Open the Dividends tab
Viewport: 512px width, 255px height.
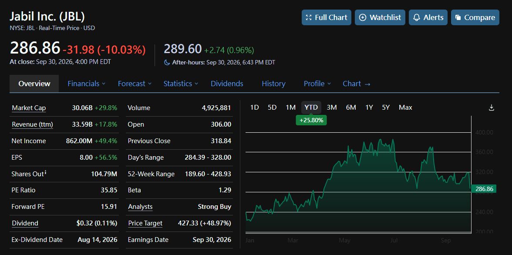(227, 84)
